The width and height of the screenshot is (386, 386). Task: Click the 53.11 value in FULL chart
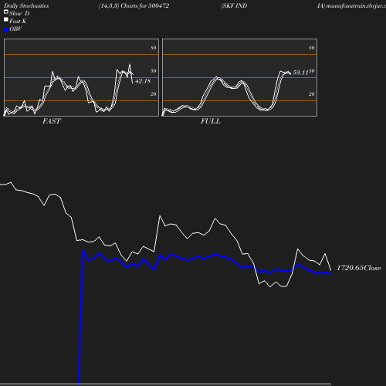coord(300,73)
